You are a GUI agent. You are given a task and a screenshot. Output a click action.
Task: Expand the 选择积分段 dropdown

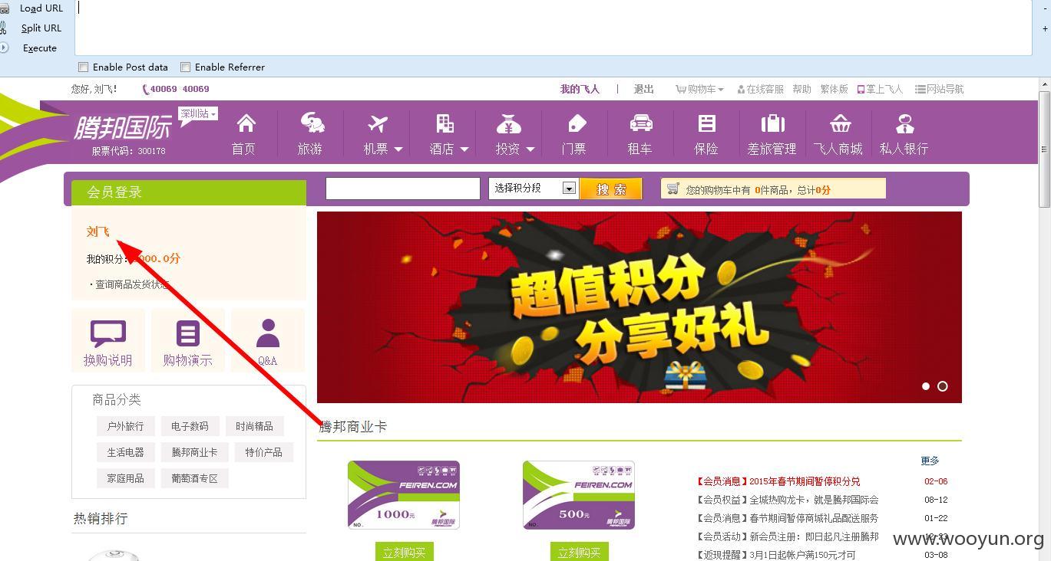pos(569,189)
